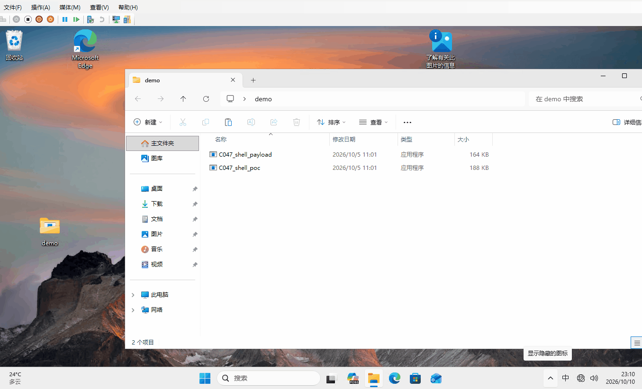642x389 pixels.
Task: Click the 在 demo 中搜索 search box
Action: (x=585, y=99)
